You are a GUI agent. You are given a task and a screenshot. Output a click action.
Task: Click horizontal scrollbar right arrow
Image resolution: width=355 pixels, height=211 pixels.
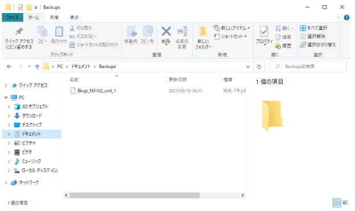tap(242, 195)
